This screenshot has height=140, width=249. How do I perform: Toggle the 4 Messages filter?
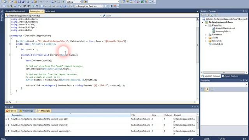click(x=43, y=111)
